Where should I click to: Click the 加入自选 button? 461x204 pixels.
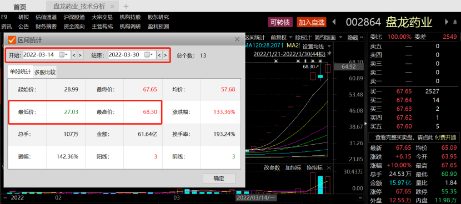(312, 22)
